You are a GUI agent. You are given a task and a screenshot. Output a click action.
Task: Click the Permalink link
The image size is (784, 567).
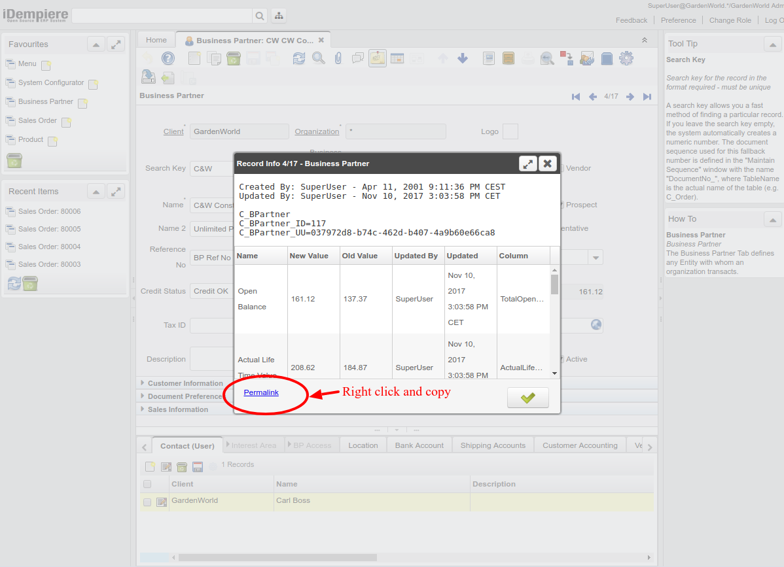tap(261, 392)
